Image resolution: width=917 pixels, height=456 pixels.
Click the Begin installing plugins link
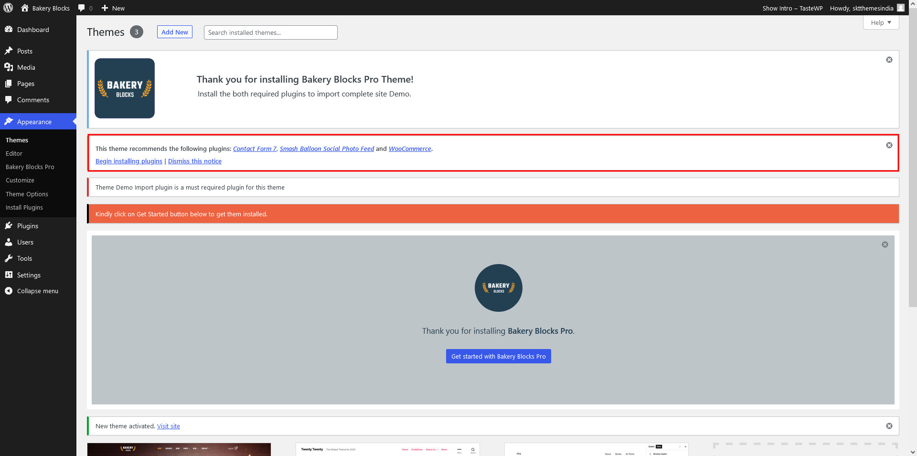click(x=129, y=161)
